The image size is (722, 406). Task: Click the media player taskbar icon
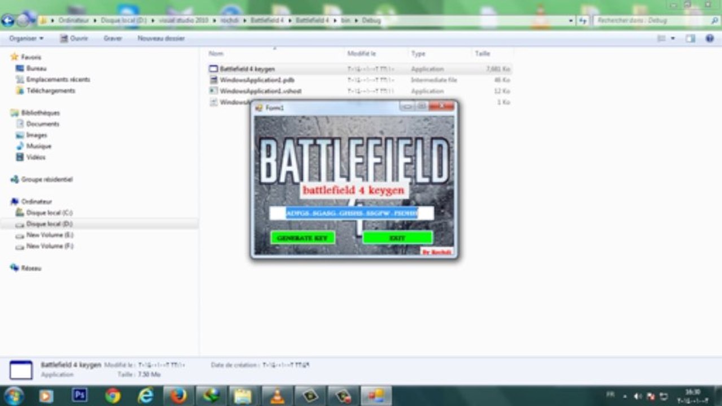46,396
